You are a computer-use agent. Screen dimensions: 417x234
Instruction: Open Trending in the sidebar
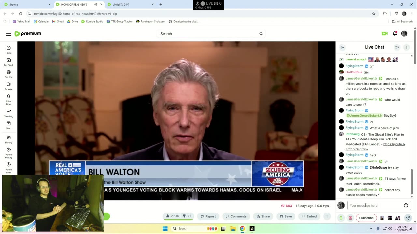pyautogui.click(x=8, y=113)
